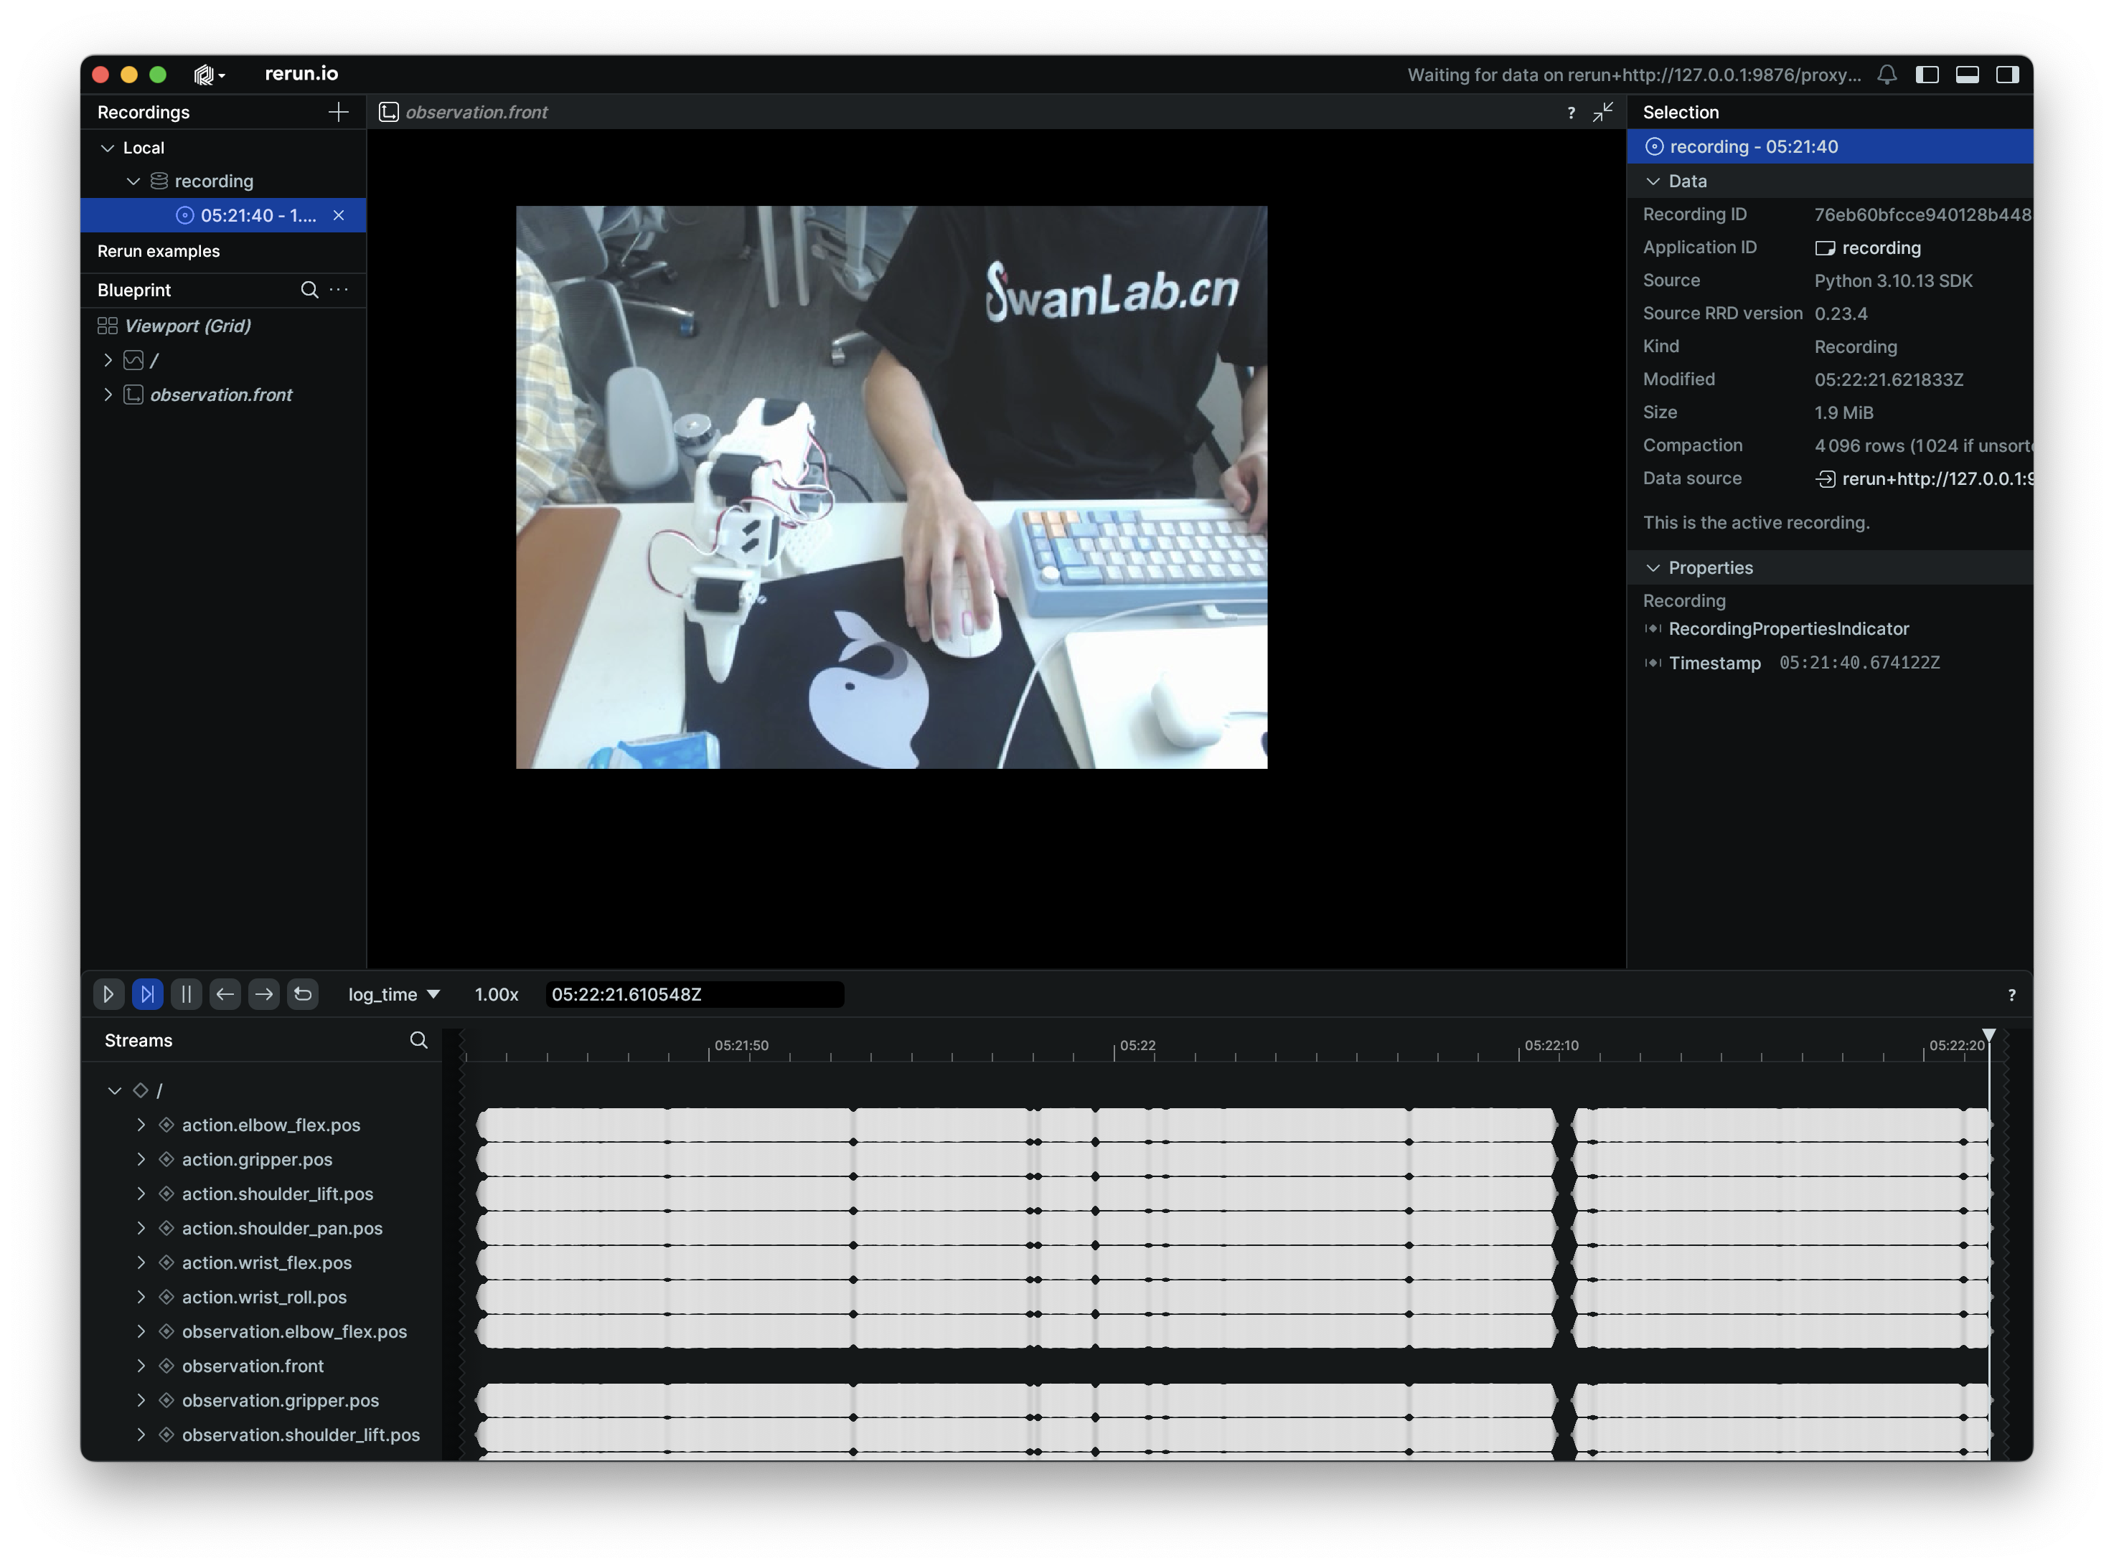Open the log_time timeline dropdown
Screen dimensions: 2114x1568
[393, 993]
